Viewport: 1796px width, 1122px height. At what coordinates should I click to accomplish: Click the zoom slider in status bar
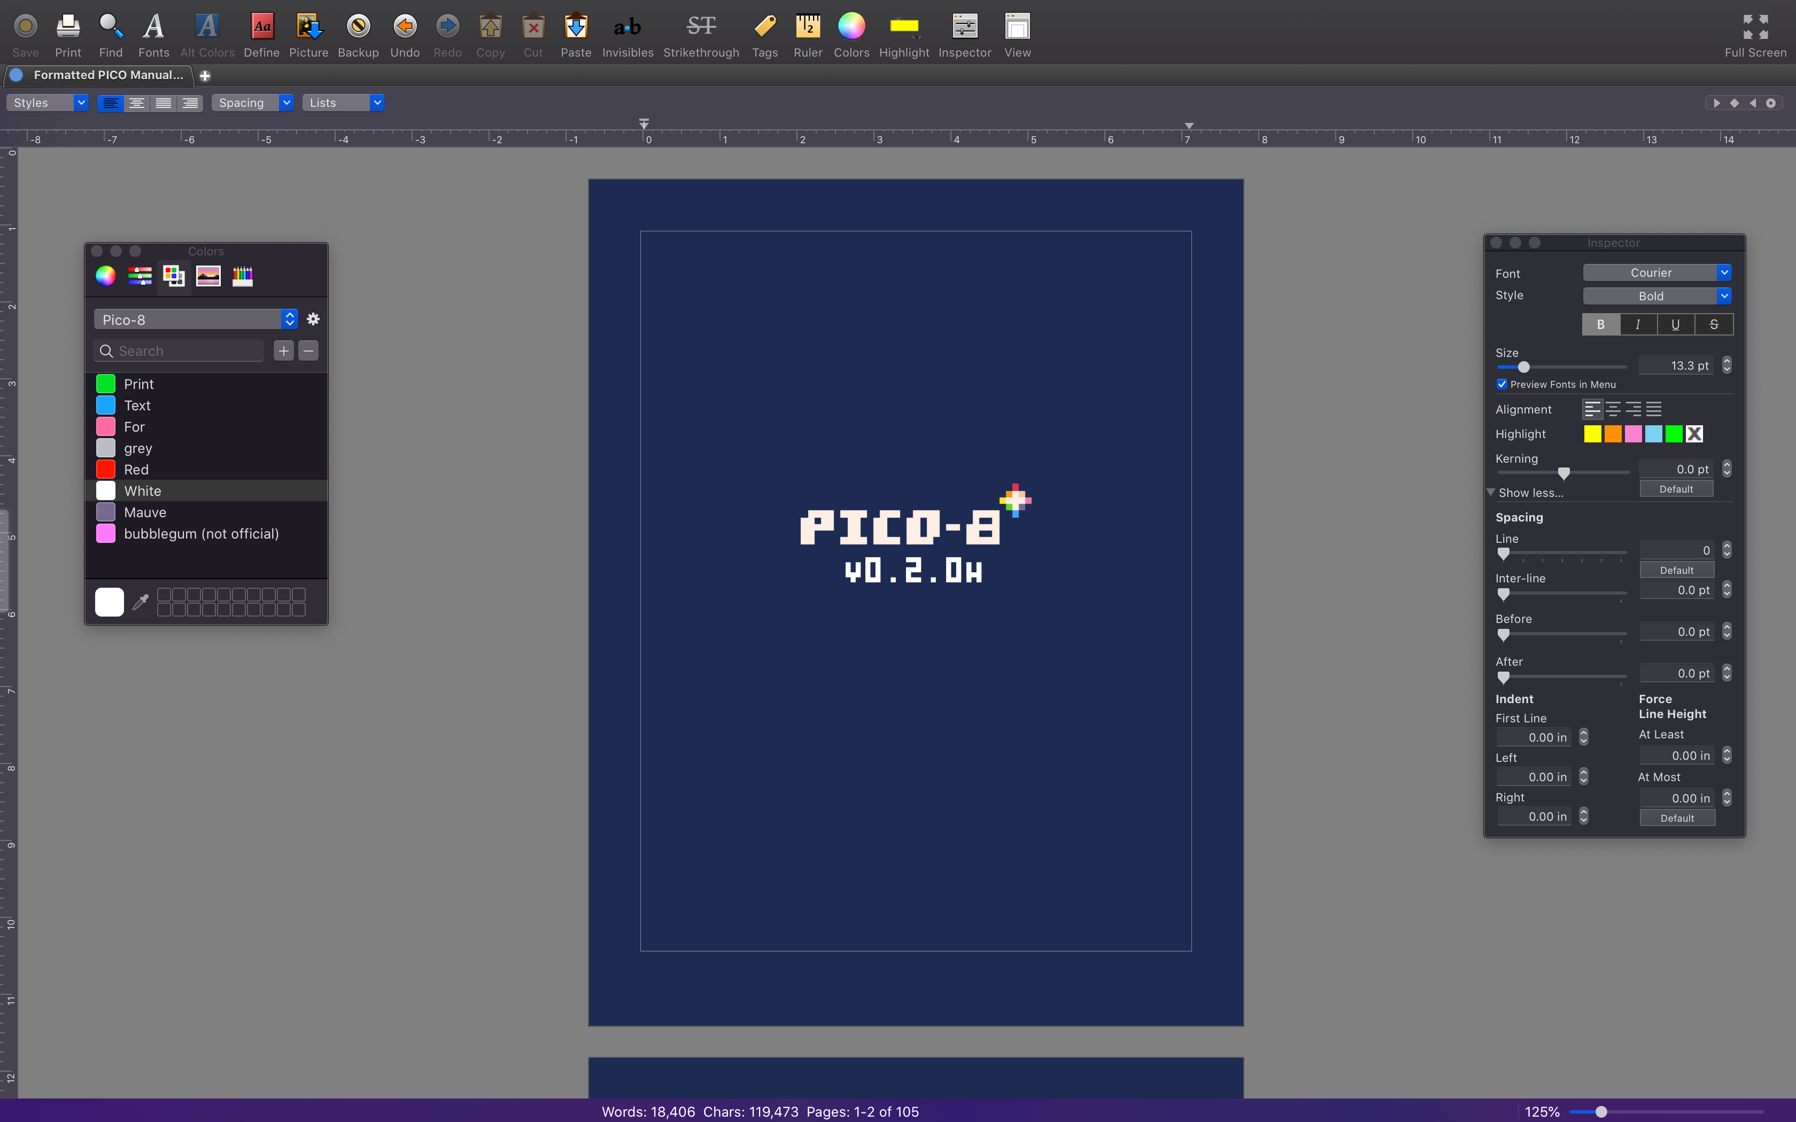click(1666, 1112)
